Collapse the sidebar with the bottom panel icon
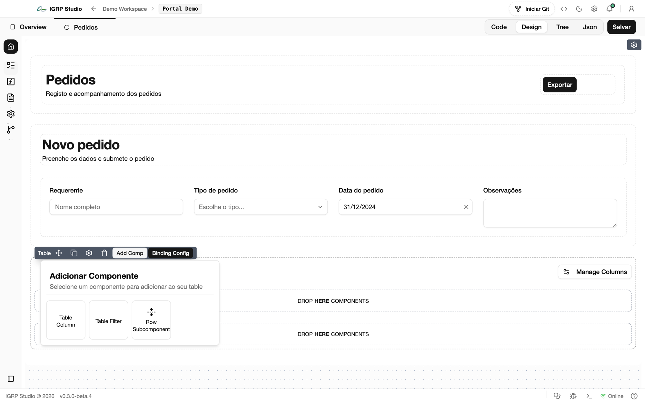 (x=11, y=379)
